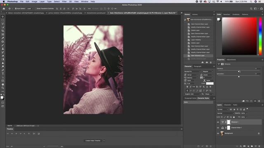
Task: Select the Brush tool
Action: (x=3, y=45)
